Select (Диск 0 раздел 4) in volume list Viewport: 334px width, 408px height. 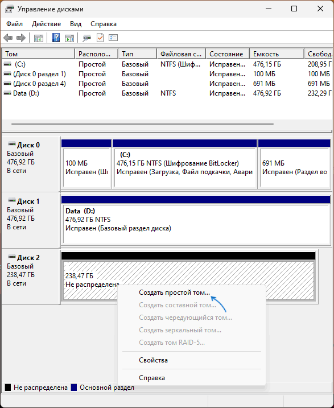click(x=39, y=84)
